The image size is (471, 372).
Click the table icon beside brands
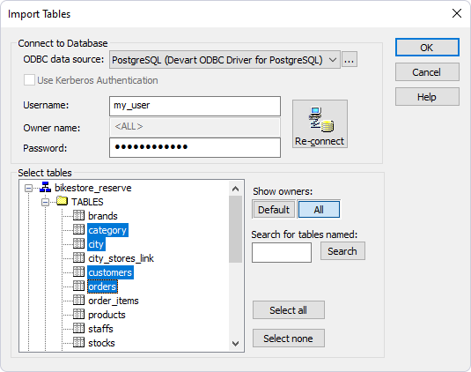coord(78,215)
